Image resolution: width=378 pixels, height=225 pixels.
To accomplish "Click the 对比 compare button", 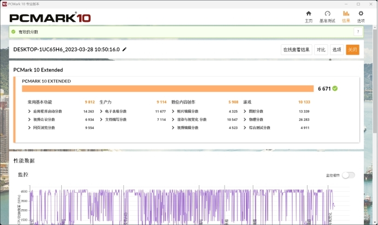I will (321, 50).
